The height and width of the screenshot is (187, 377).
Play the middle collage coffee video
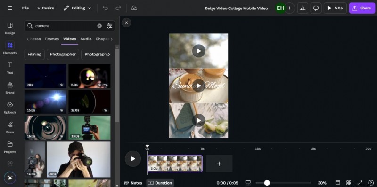coord(198,86)
